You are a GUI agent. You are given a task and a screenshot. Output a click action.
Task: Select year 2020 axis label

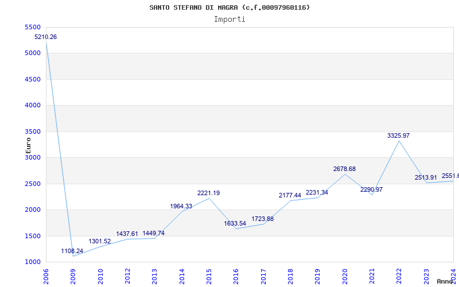345,274
